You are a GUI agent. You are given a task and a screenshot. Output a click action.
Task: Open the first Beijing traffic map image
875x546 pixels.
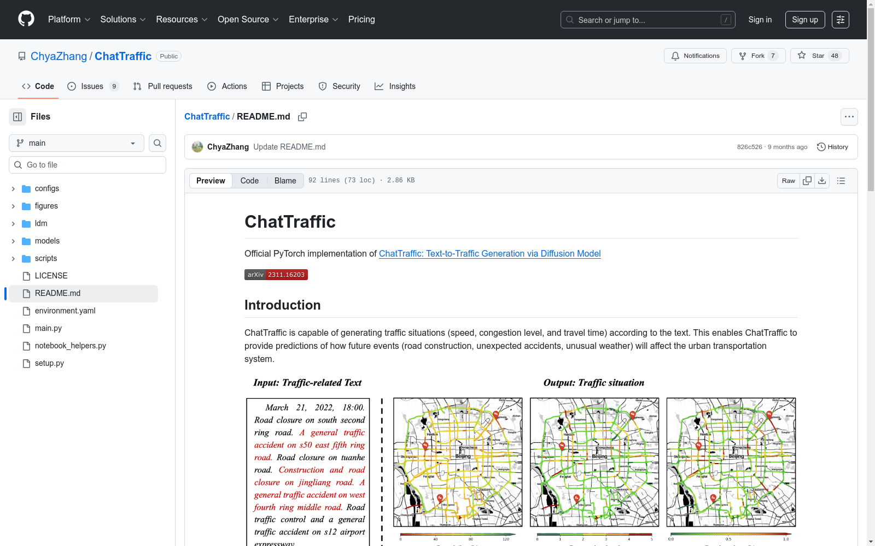(458, 462)
